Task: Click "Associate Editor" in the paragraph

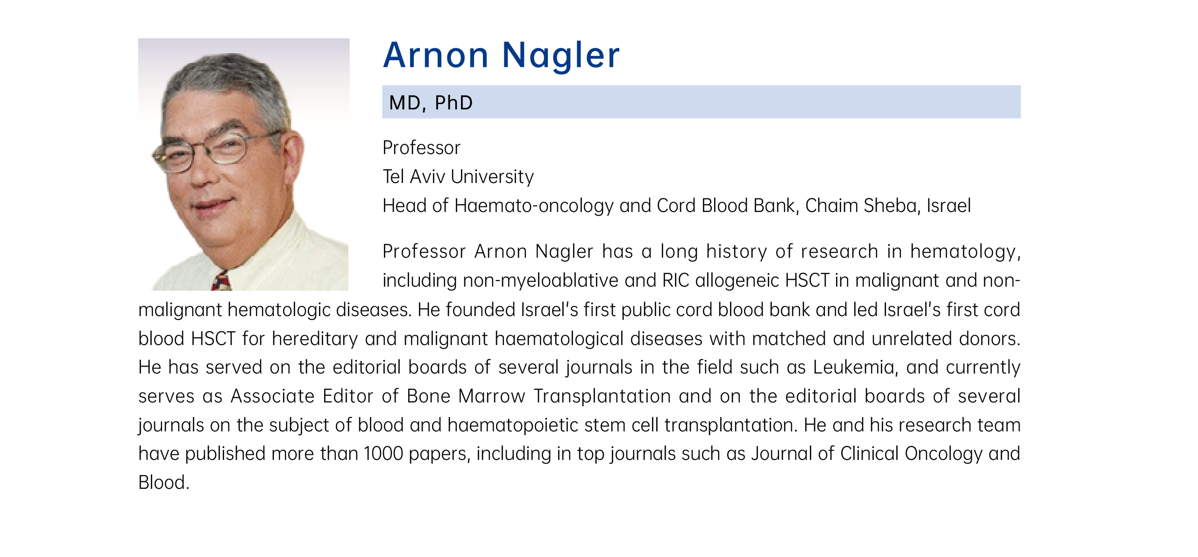Action: [302, 396]
